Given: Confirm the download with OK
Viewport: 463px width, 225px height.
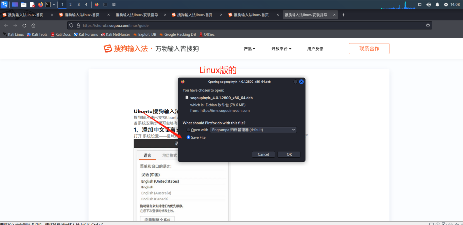Looking at the screenshot, I should pos(289,154).
